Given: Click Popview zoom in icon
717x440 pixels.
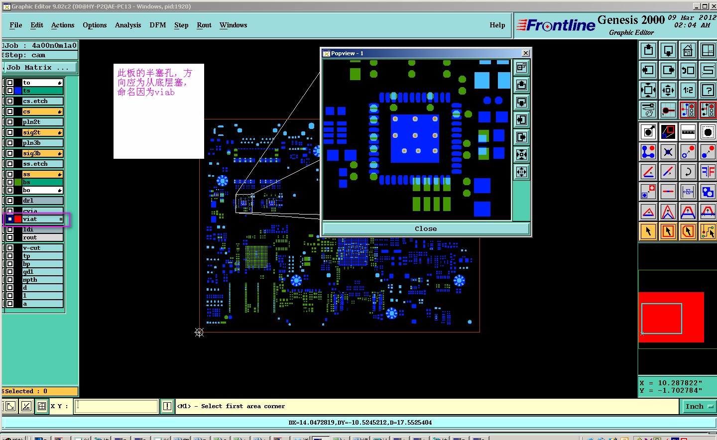Looking at the screenshot, I should point(521,154).
